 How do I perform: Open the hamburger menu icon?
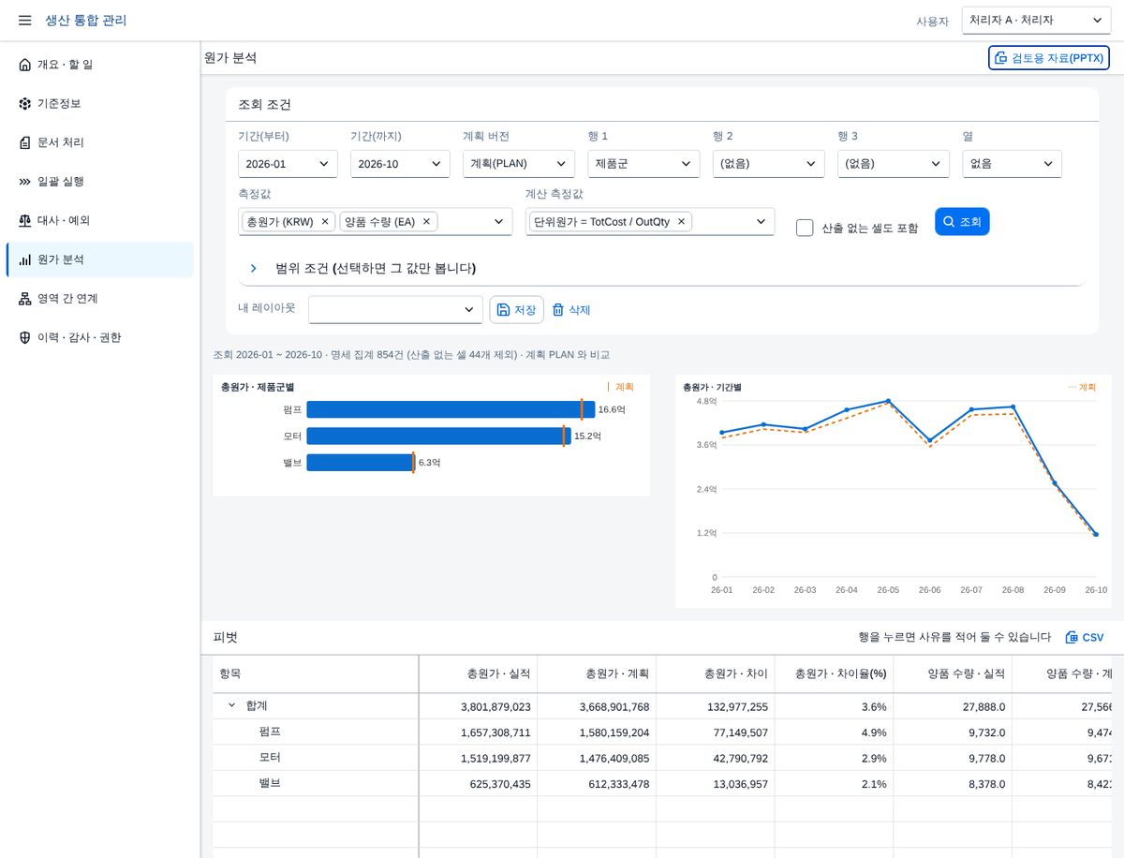pos(25,21)
